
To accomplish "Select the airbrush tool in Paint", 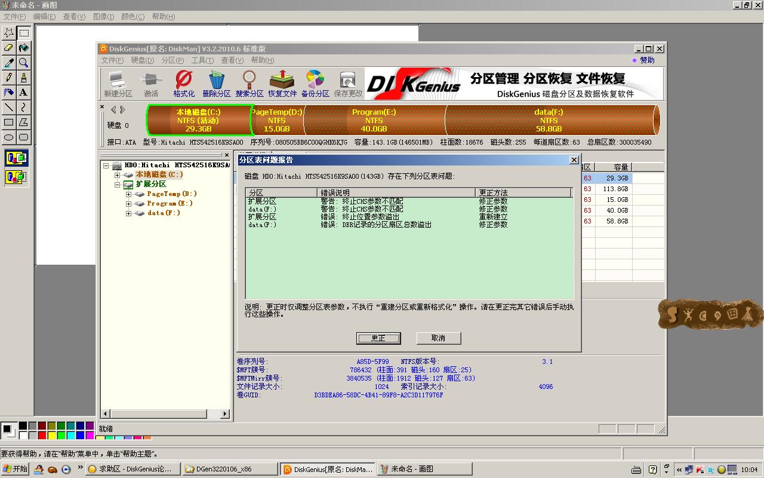I will pos(9,93).
